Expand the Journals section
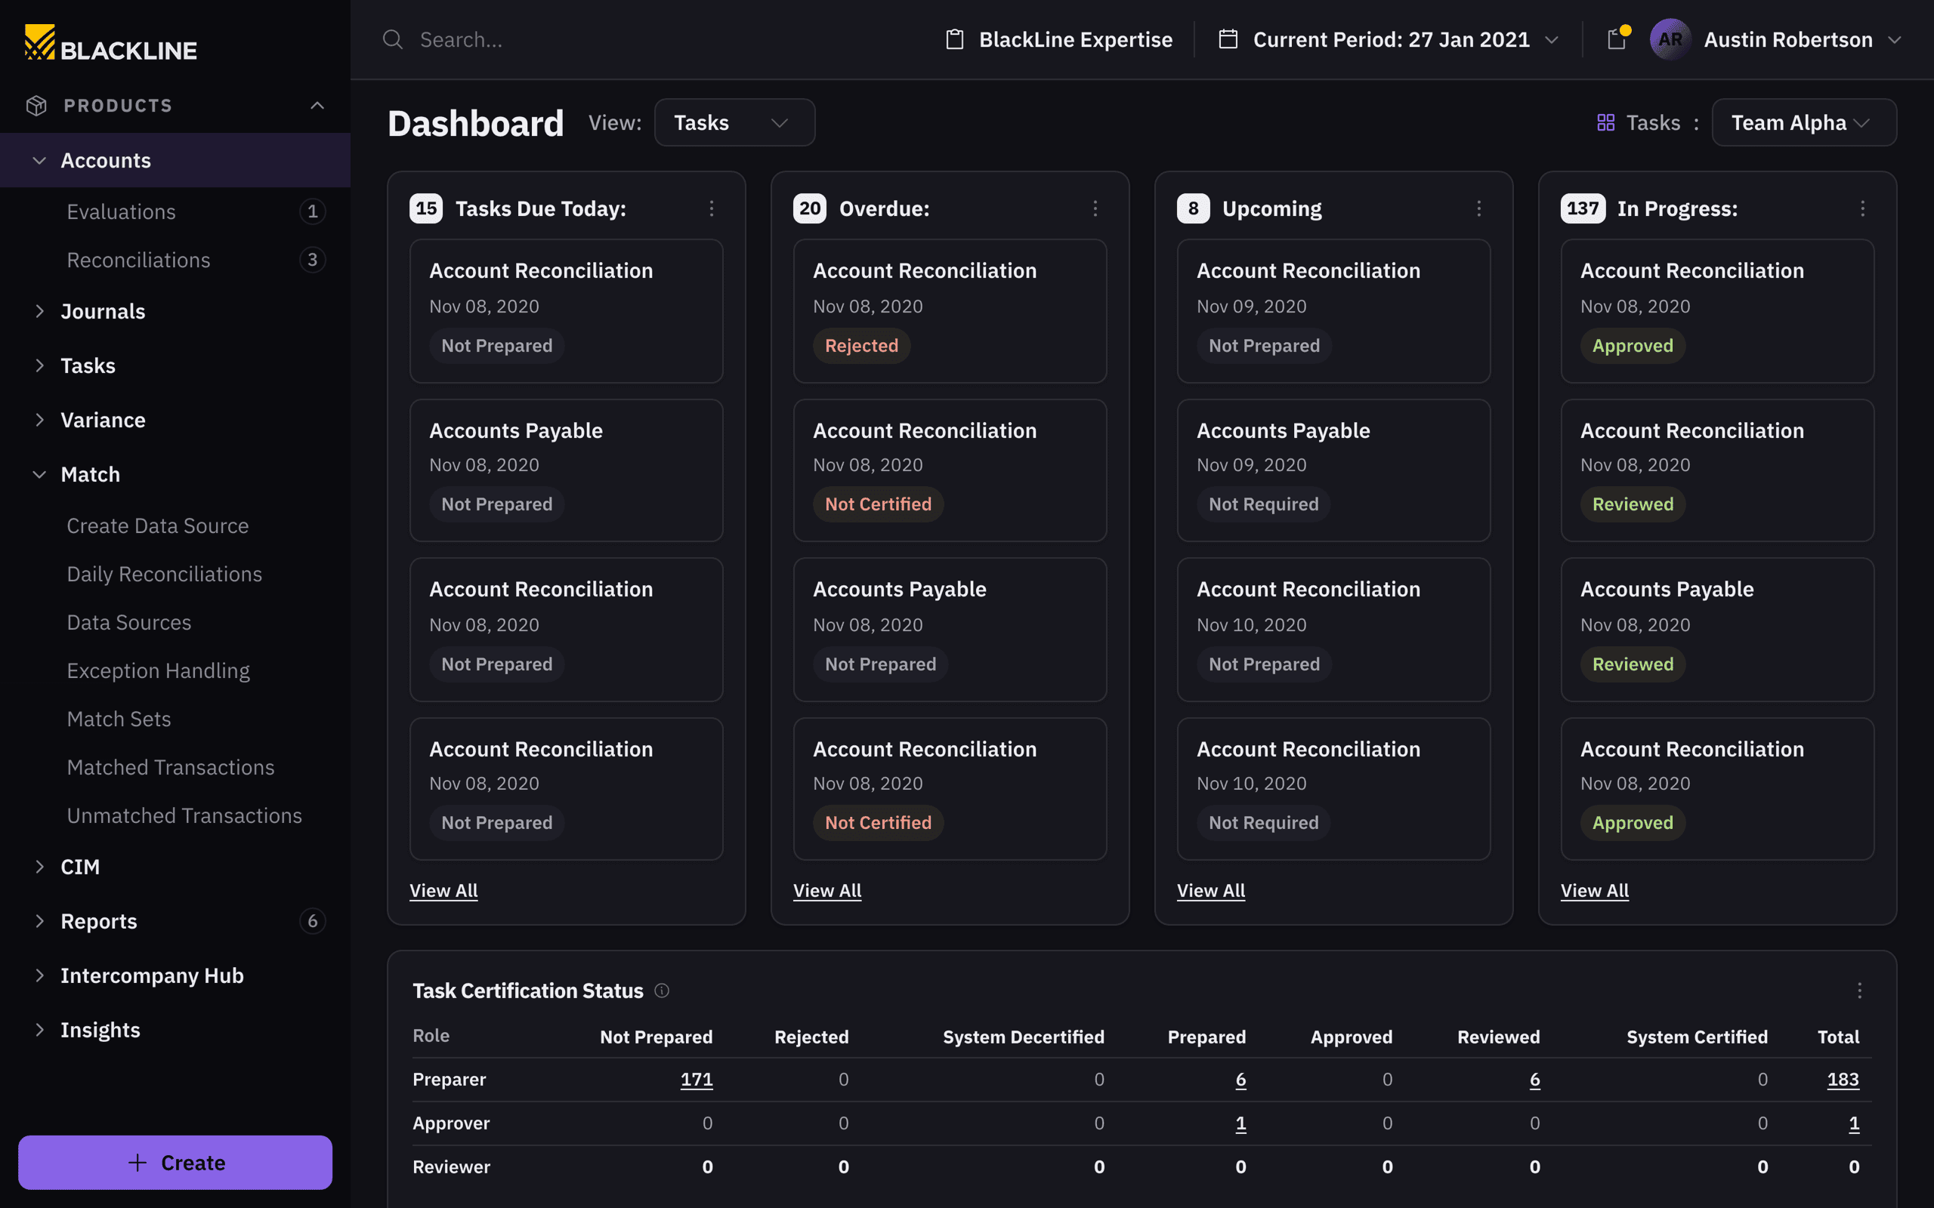This screenshot has height=1208, width=1934. pos(39,311)
